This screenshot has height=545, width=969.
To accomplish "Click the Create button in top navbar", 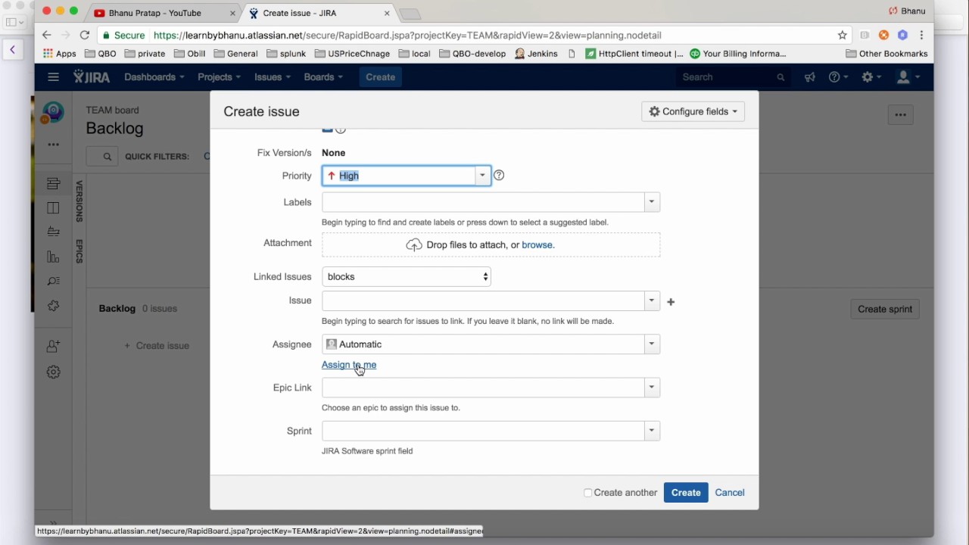I will click(x=380, y=77).
